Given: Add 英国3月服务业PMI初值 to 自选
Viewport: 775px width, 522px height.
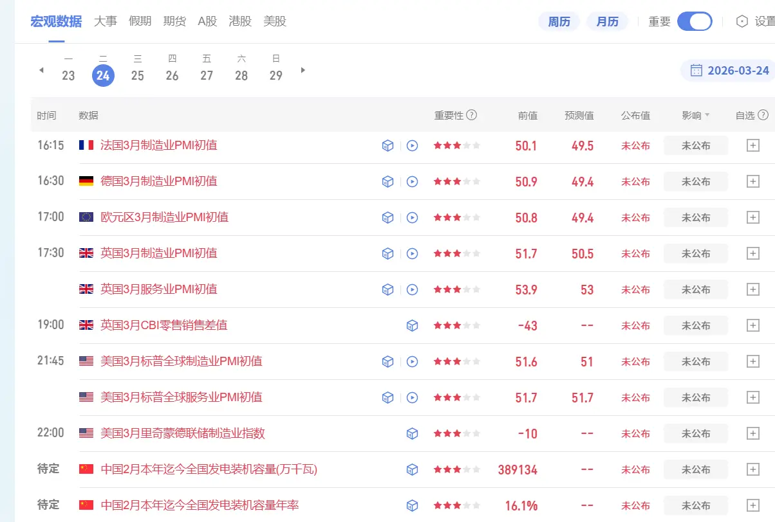Looking at the screenshot, I should point(752,290).
